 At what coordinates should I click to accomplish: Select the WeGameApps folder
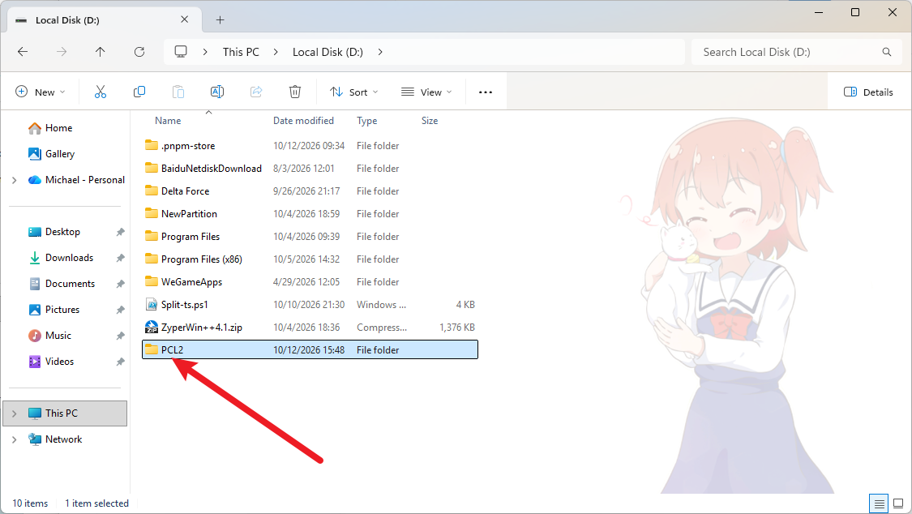[310, 282]
